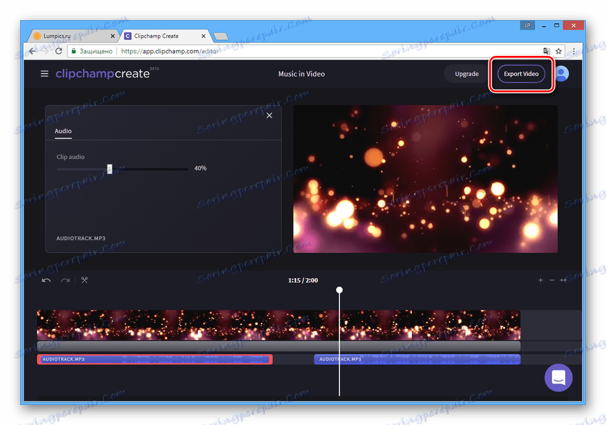Viewport: 606px width, 425px height.
Task: Close the Clipchamp Create tab
Action: coord(203,36)
